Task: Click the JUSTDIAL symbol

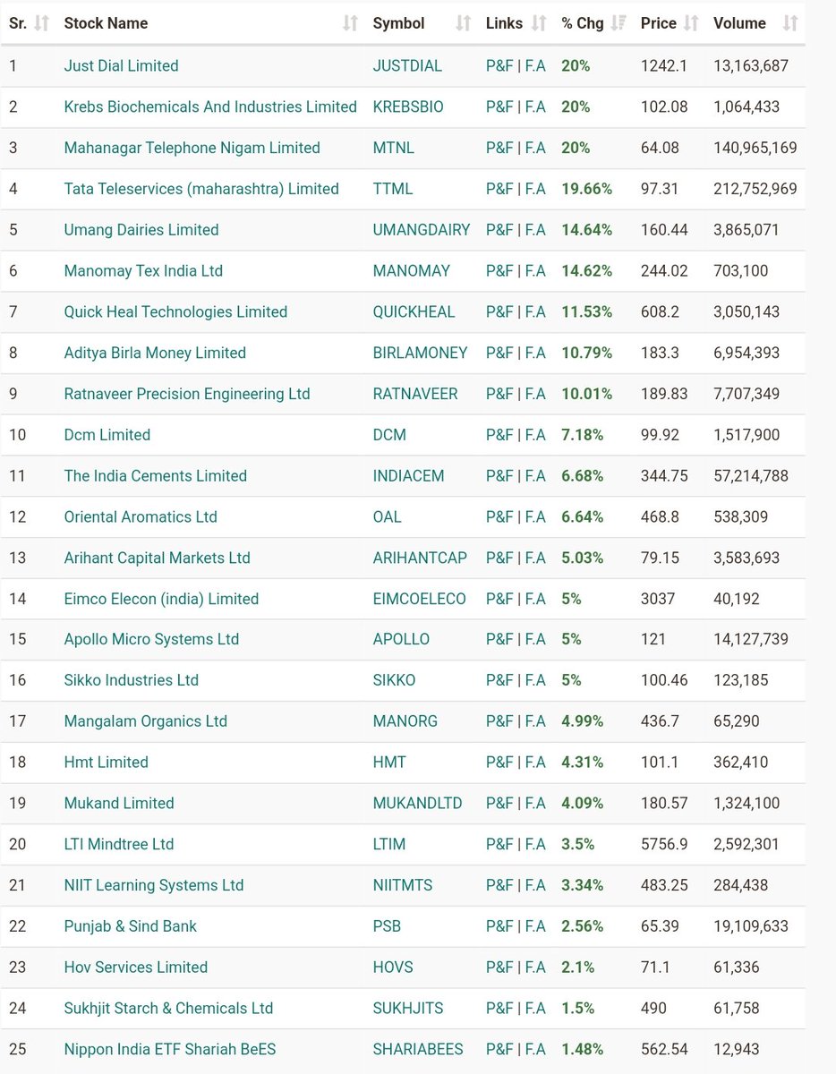Action: coord(408,65)
